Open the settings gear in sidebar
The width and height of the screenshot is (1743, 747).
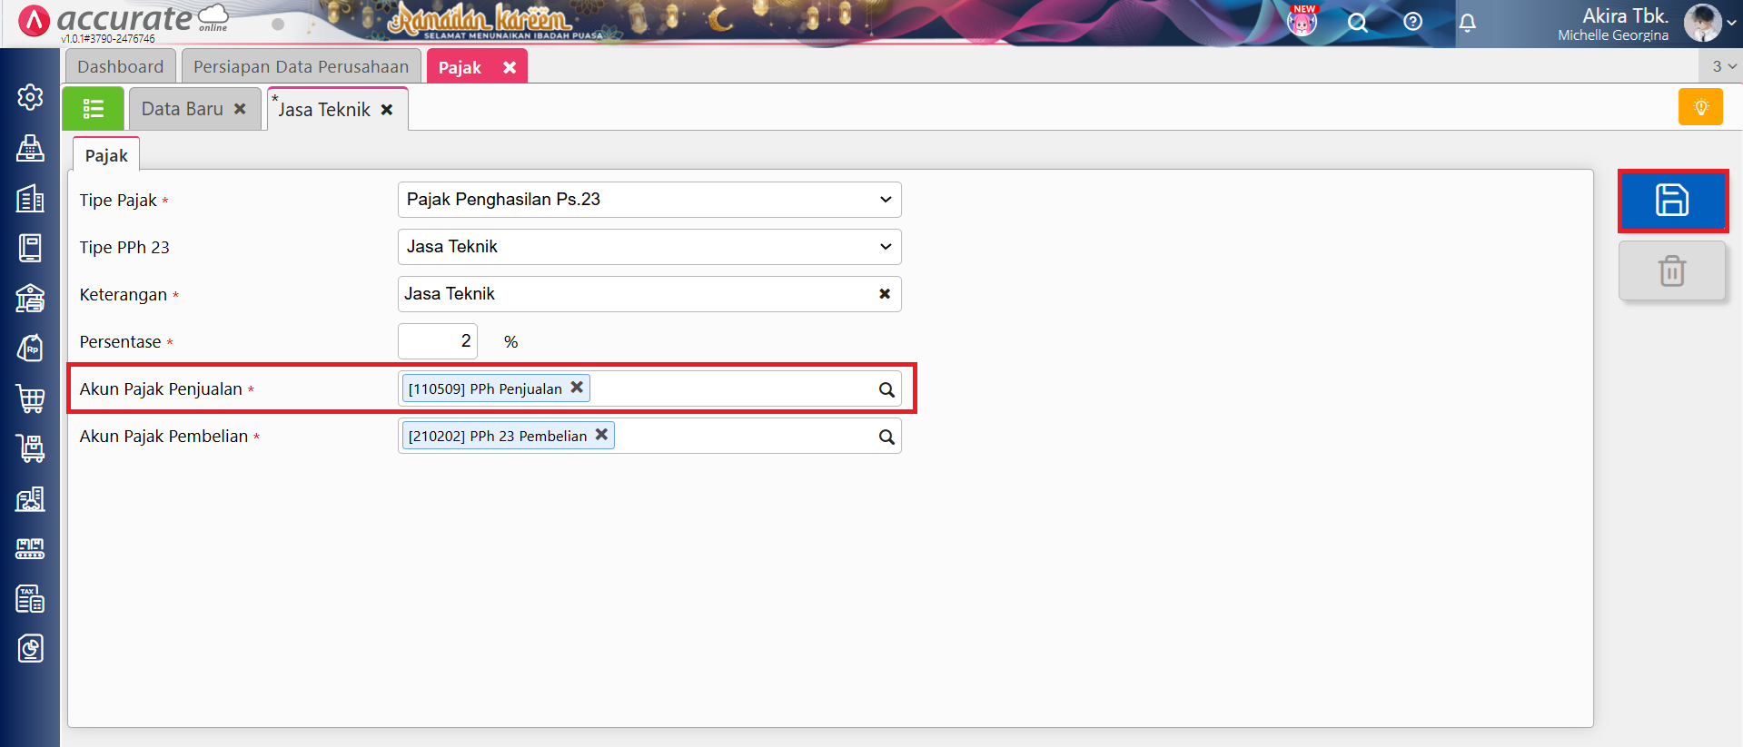pyautogui.click(x=30, y=97)
